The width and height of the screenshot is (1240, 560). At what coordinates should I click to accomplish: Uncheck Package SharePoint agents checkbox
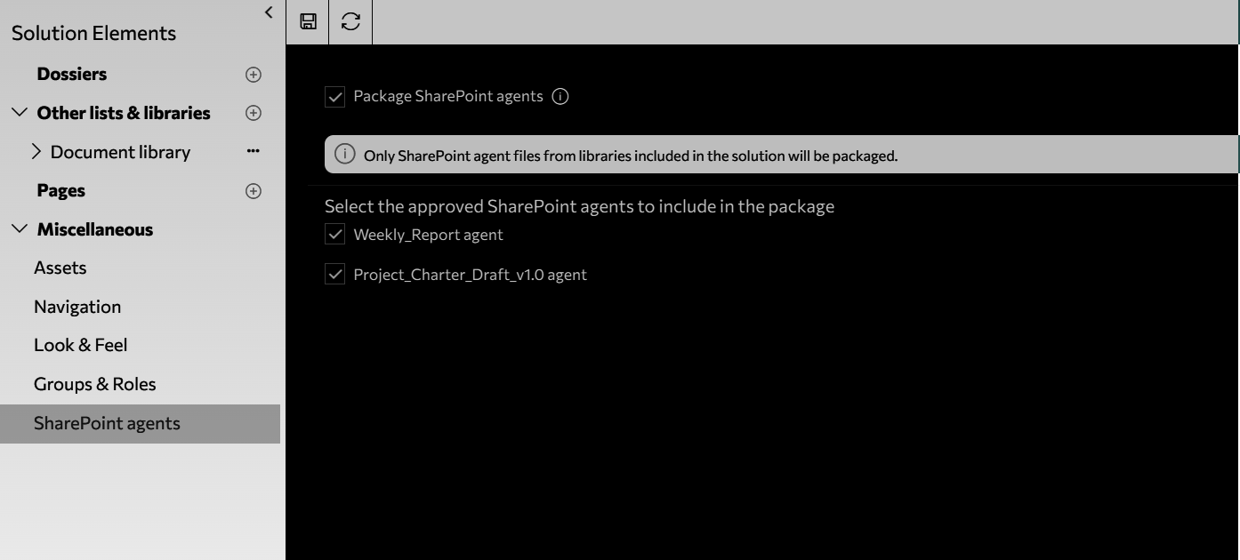pos(334,97)
